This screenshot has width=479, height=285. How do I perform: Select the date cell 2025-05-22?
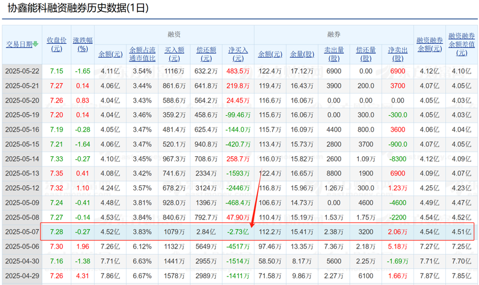pyautogui.click(x=22, y=71)
